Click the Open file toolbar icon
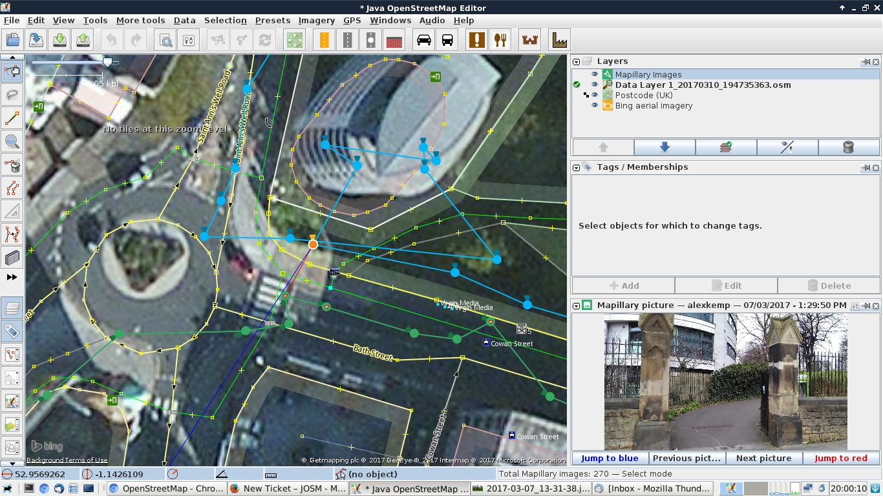Screen dimensions: 883x496 14,40
